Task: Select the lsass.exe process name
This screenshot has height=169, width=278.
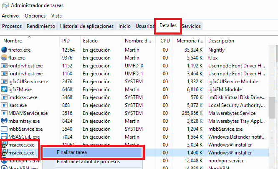Action: point(18,105)
